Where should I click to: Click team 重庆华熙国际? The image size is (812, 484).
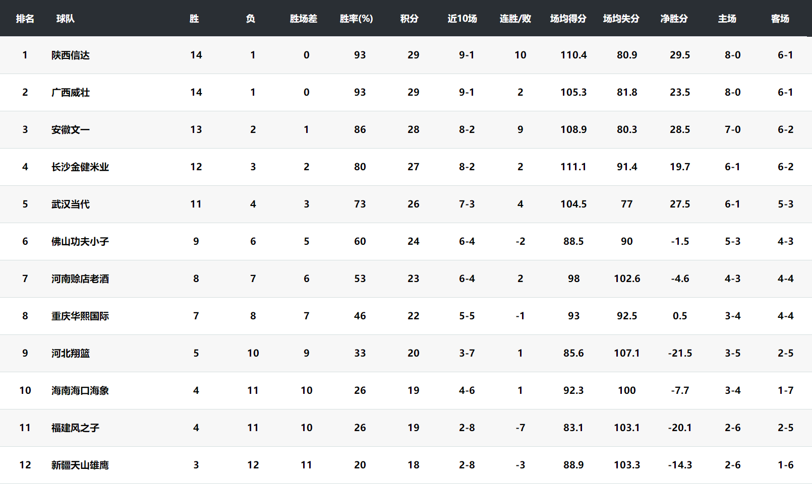pos(80,316)
